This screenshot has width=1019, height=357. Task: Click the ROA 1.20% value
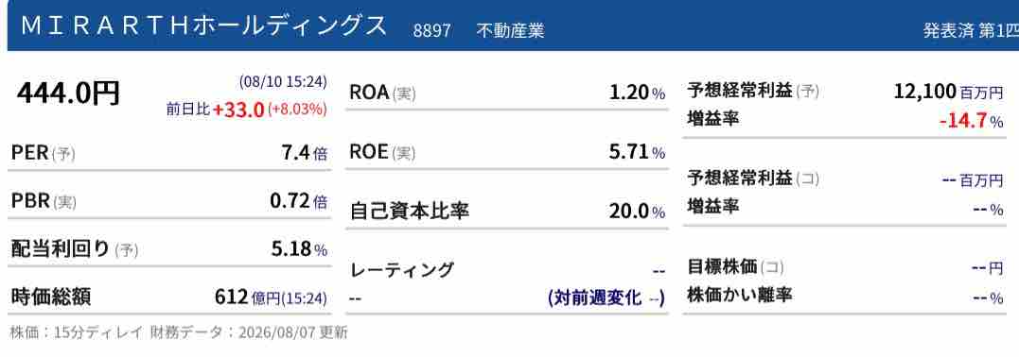[638, 93]
